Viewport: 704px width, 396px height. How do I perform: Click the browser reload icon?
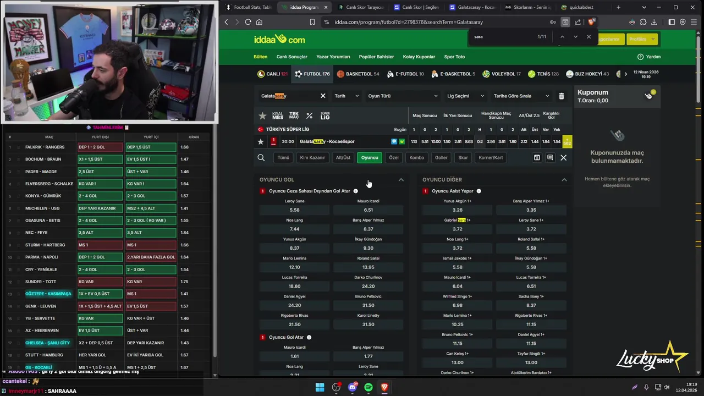coord(248,22)
